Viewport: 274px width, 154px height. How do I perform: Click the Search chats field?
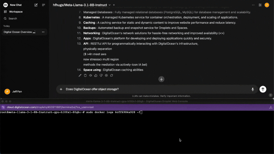(13, 18)
